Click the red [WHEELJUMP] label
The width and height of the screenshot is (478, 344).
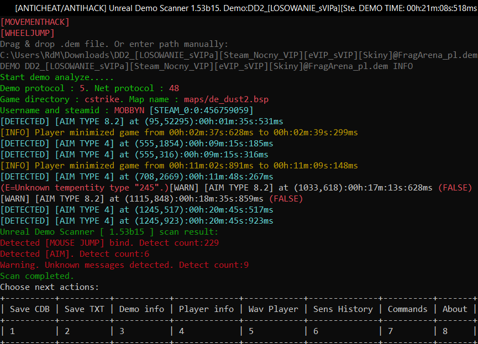[x=28, y=33]
